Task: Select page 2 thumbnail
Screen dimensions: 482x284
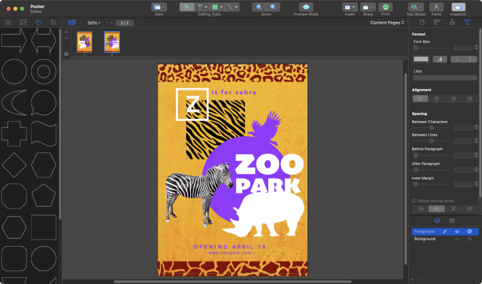Action: (x=112, y=42)
